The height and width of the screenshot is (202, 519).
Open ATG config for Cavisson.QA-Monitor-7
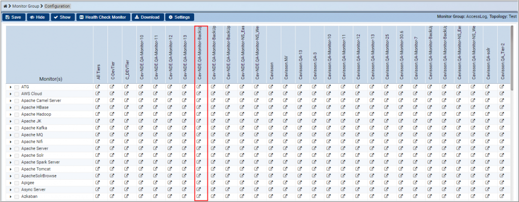tap(415, 87)
